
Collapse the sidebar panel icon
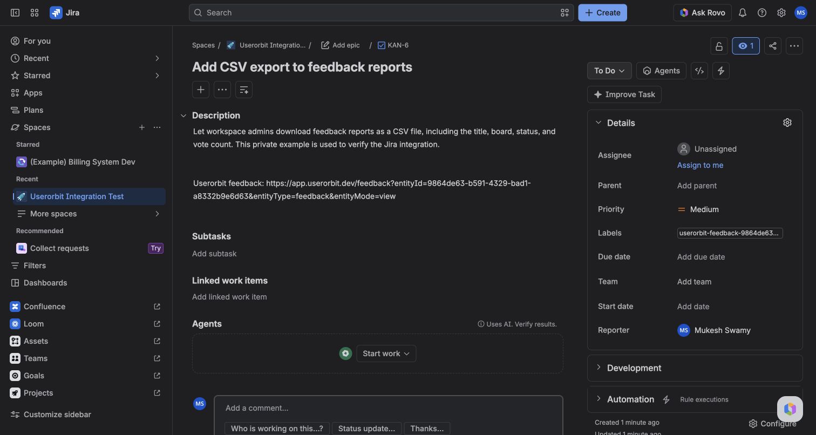tap(15, 12)
